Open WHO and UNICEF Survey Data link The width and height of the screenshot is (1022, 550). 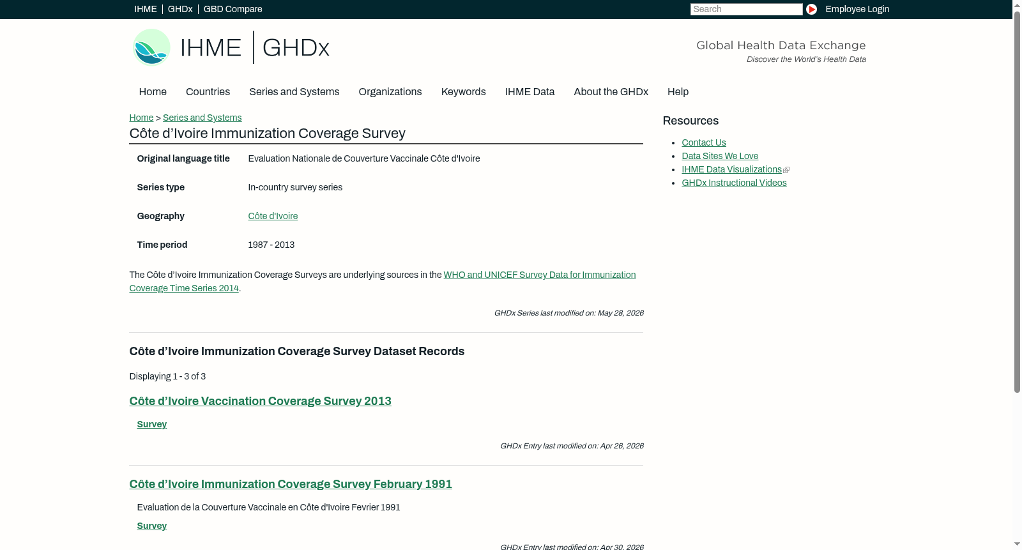pos(383,282)
